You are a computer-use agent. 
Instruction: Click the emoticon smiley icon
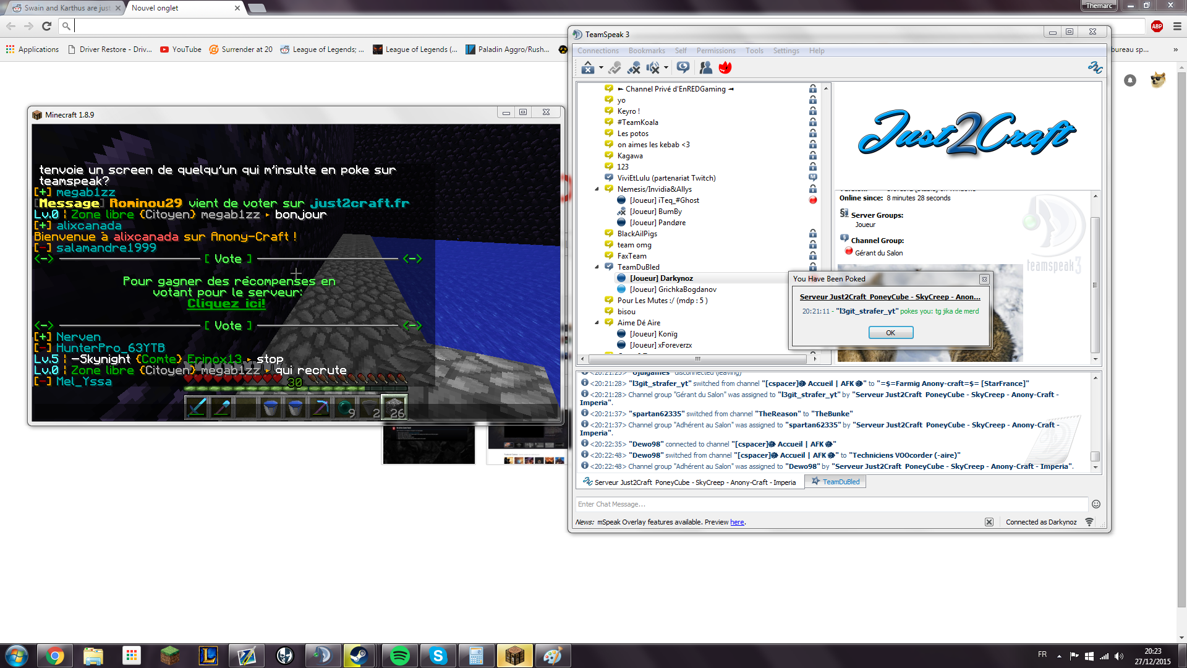1096,504
